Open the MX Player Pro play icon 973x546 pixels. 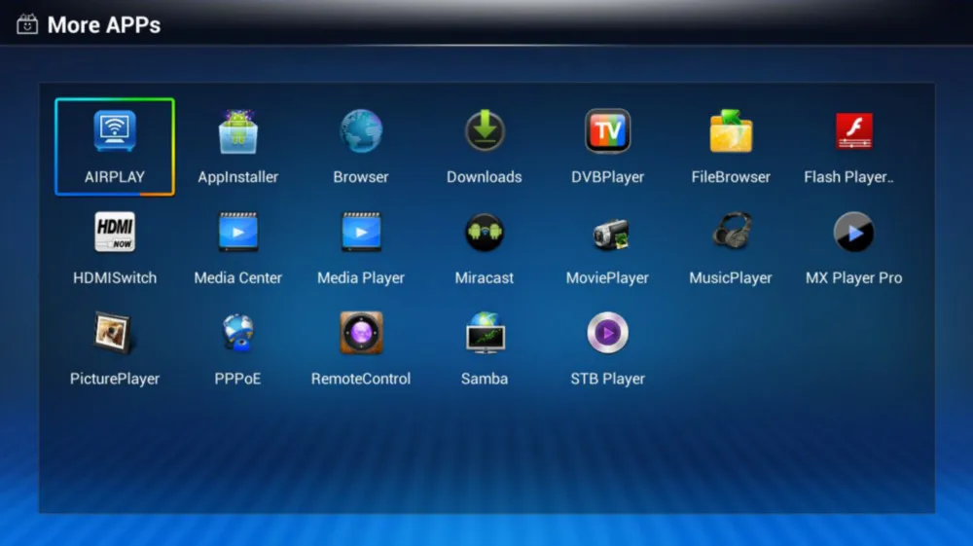[854, 232]
